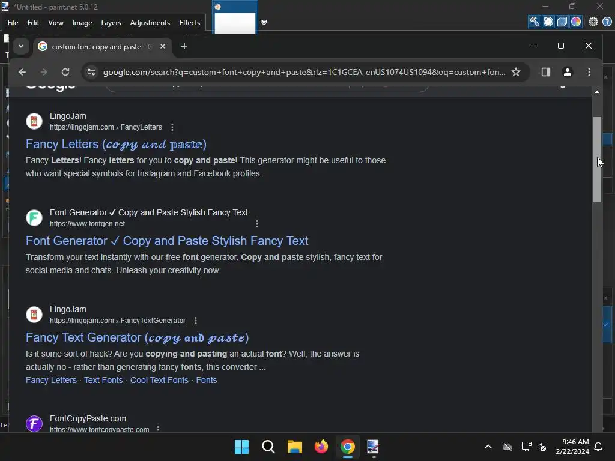This screenshot has width=615, height=461.
Task: Open the paint.net Adjustments menu
Action: pyautogui.click(x=150, y=23)
